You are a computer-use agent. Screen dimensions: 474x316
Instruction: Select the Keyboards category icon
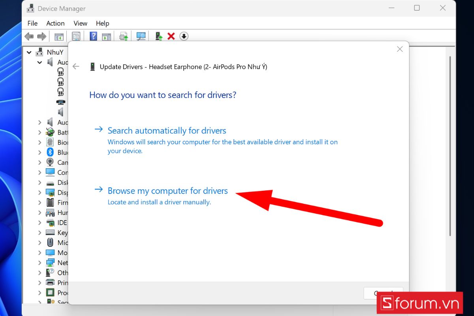(x=50, y=233)
